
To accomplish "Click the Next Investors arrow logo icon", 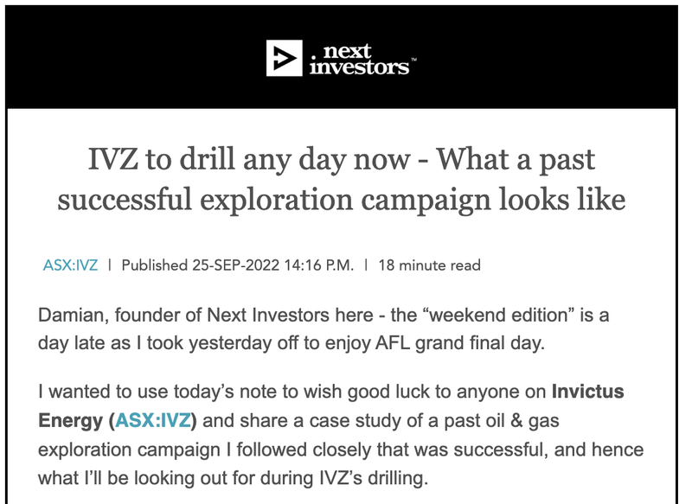I will [x=285, y=58].
